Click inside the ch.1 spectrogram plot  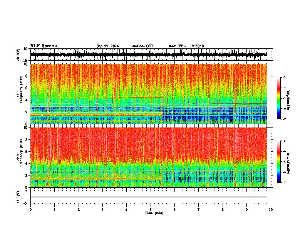pos(149,94)
